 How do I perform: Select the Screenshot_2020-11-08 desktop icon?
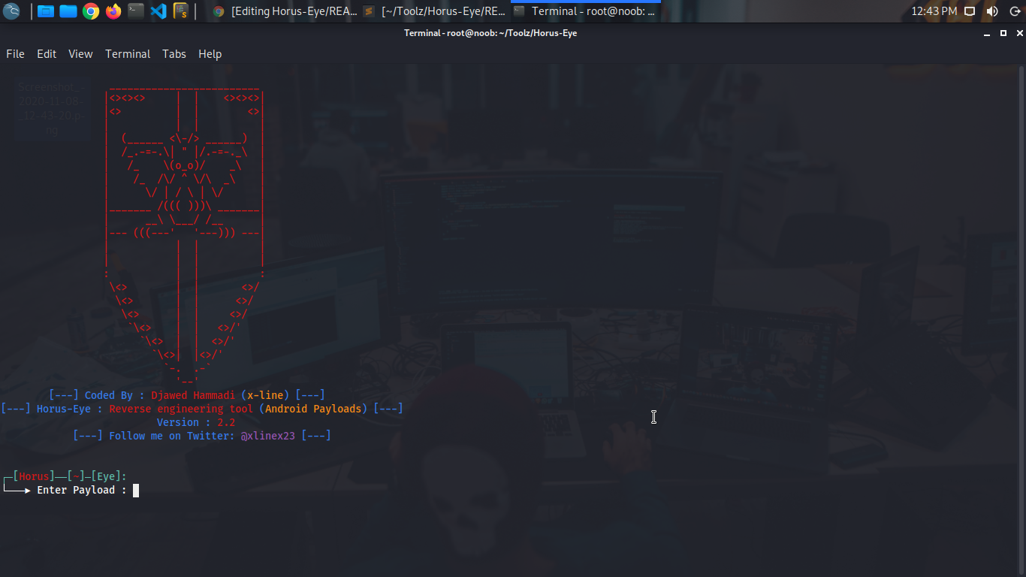click(50, 107)
